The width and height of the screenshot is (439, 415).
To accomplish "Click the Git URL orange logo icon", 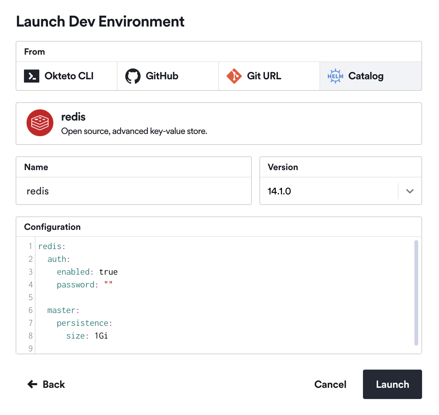I will pyautogui.click(x=234, y=76).
